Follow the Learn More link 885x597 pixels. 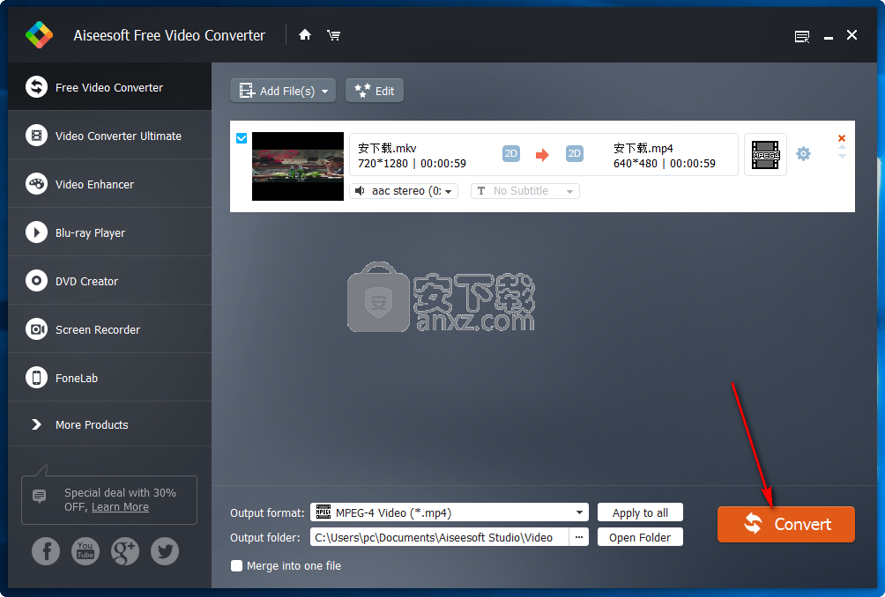click(120, 507)
